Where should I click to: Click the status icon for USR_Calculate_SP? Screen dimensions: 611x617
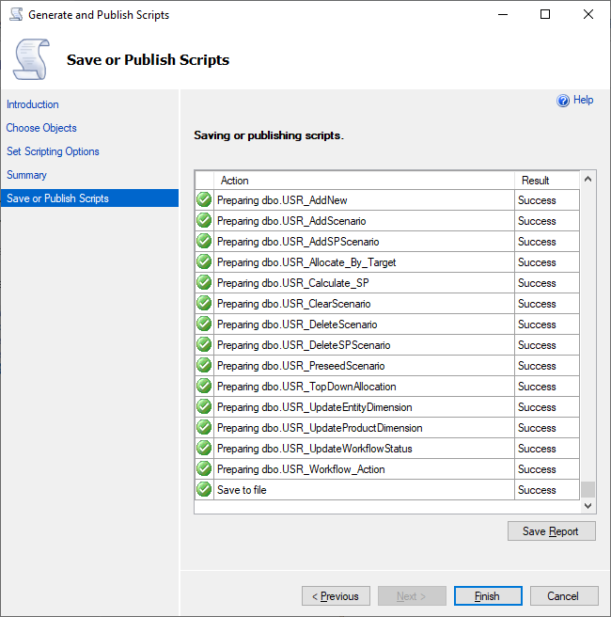[204, 283]
